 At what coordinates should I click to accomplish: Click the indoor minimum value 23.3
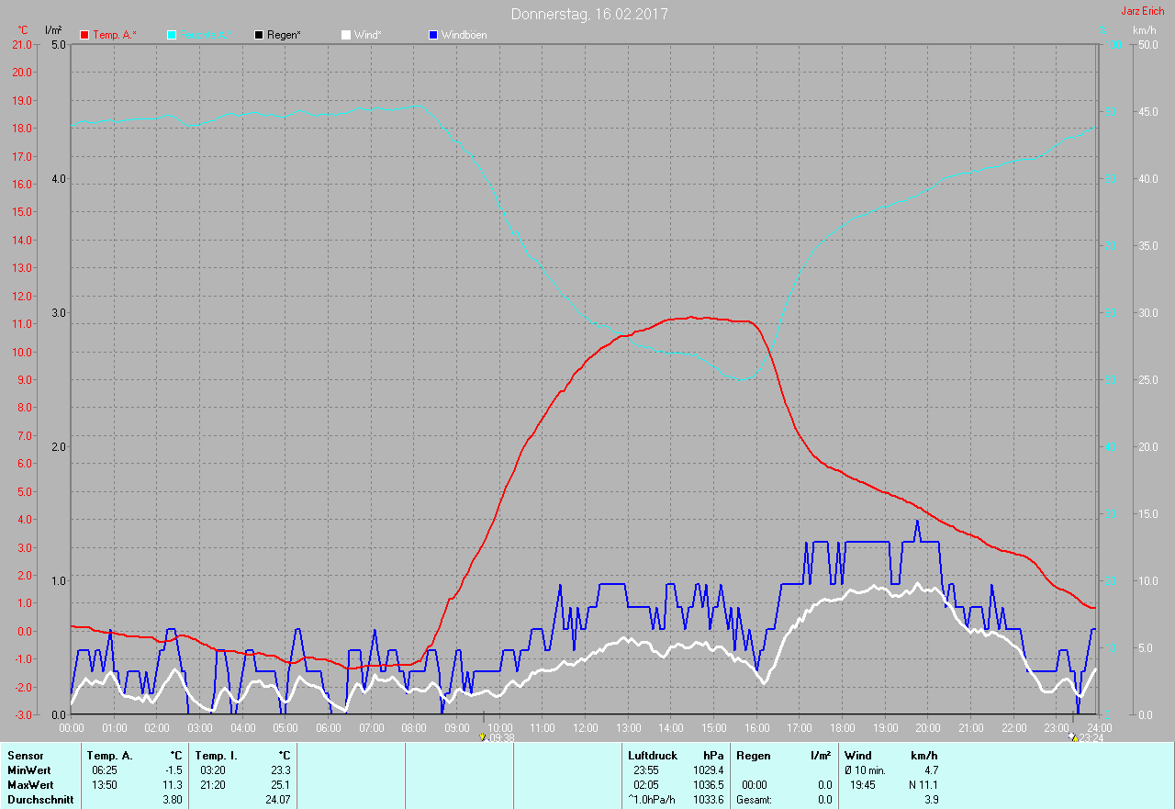point(281,770)
